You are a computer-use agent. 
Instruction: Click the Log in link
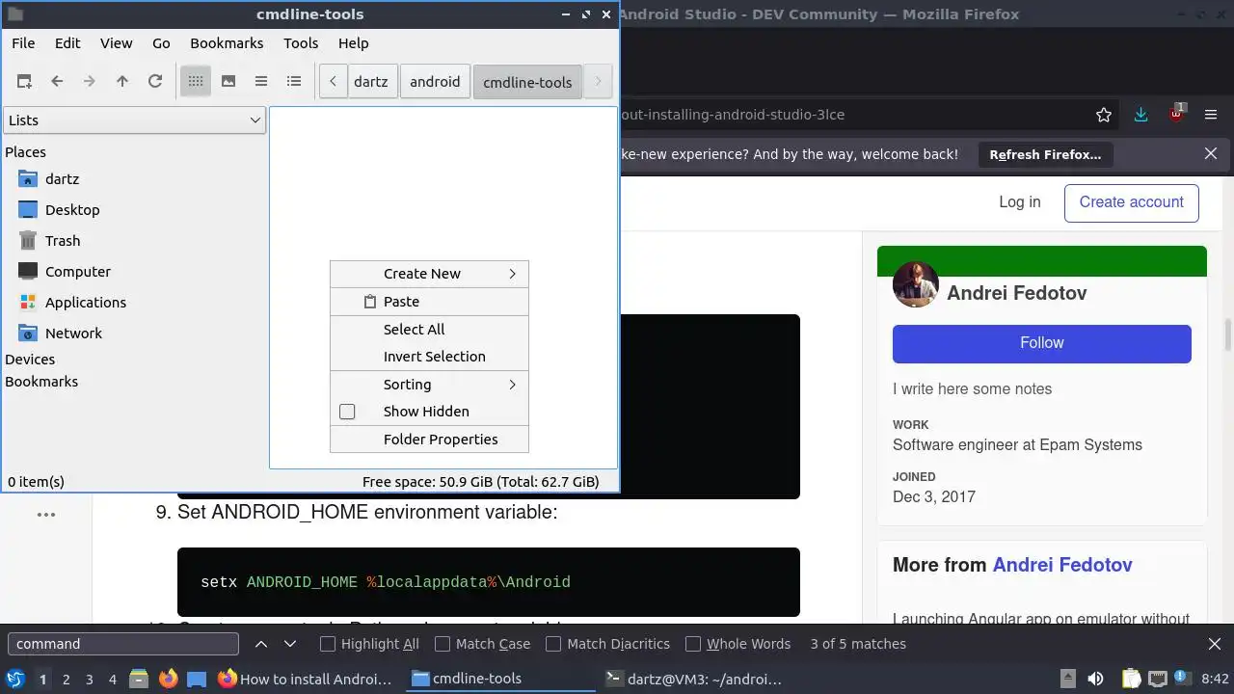[x=1020, y=202]
